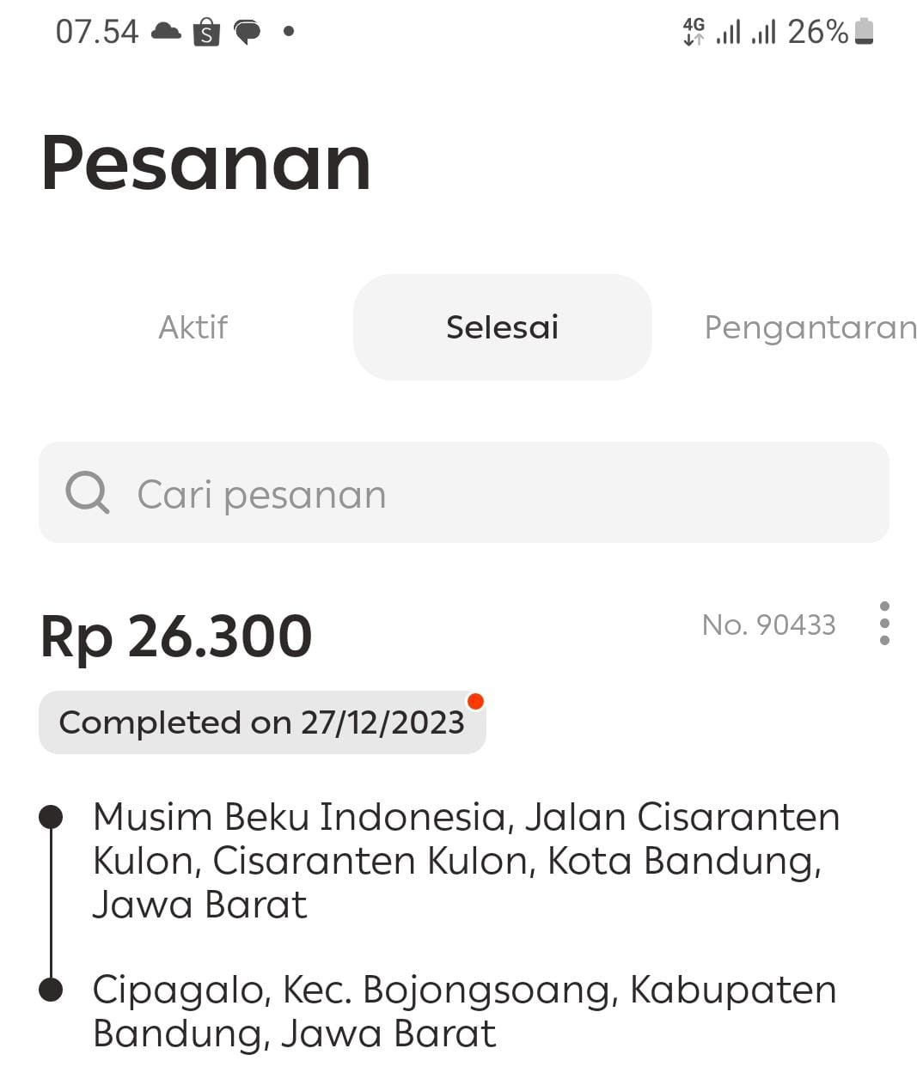Open the order priced Rp 26.300
This screenshot has width=917, height=1091.
pos(176,637)
